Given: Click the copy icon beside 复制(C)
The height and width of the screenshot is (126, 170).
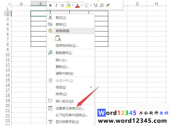Looking at the screenshot, I should (50, 24).
